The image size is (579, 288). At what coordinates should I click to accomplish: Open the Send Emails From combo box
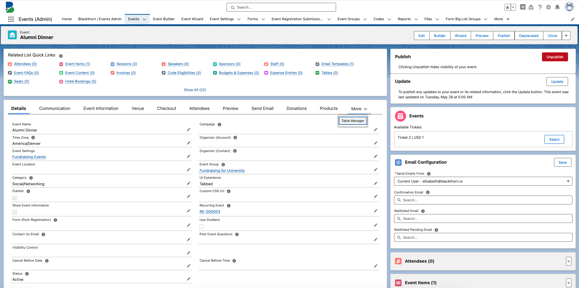click(483, 181)
